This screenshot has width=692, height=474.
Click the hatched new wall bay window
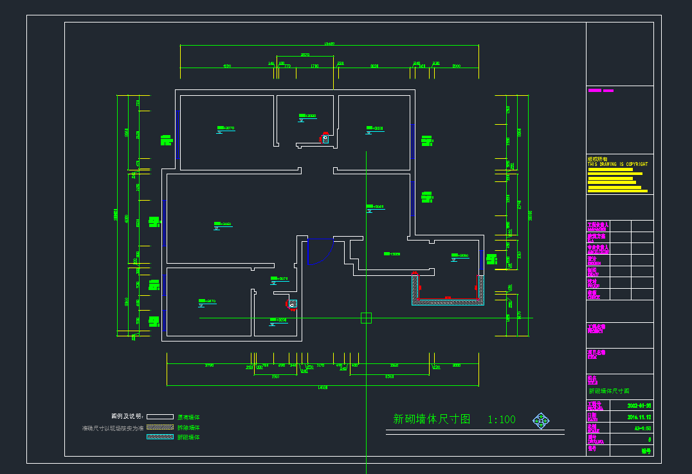(448, 302)
